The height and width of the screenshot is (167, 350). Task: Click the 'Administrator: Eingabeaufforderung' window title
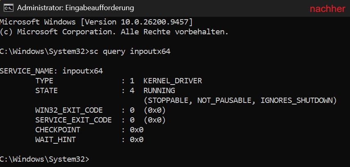[x=75, y=8]
